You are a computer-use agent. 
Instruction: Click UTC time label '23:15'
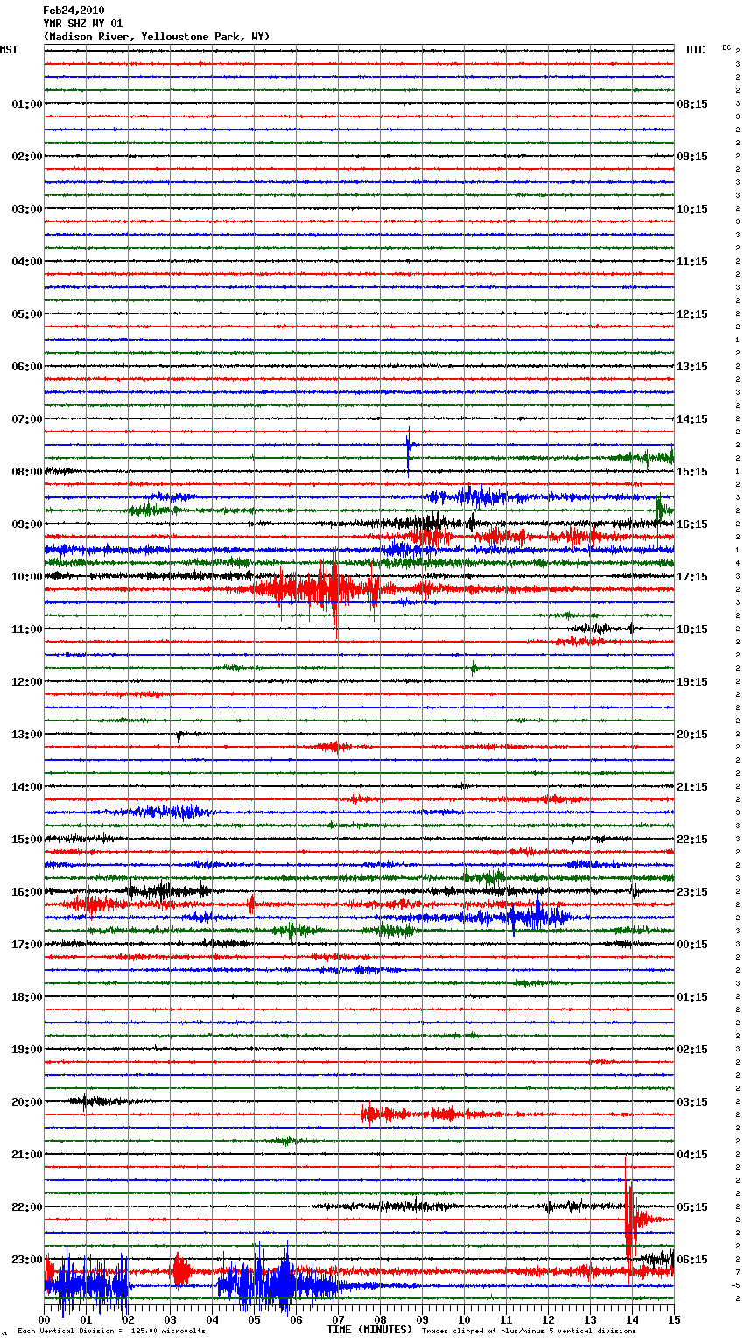(692, 892)
